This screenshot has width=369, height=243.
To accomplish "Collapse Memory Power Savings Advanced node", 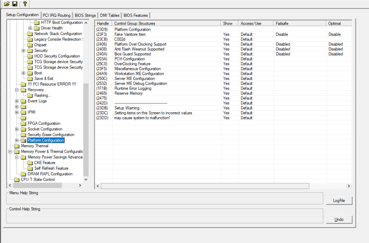I will (17, 157).
